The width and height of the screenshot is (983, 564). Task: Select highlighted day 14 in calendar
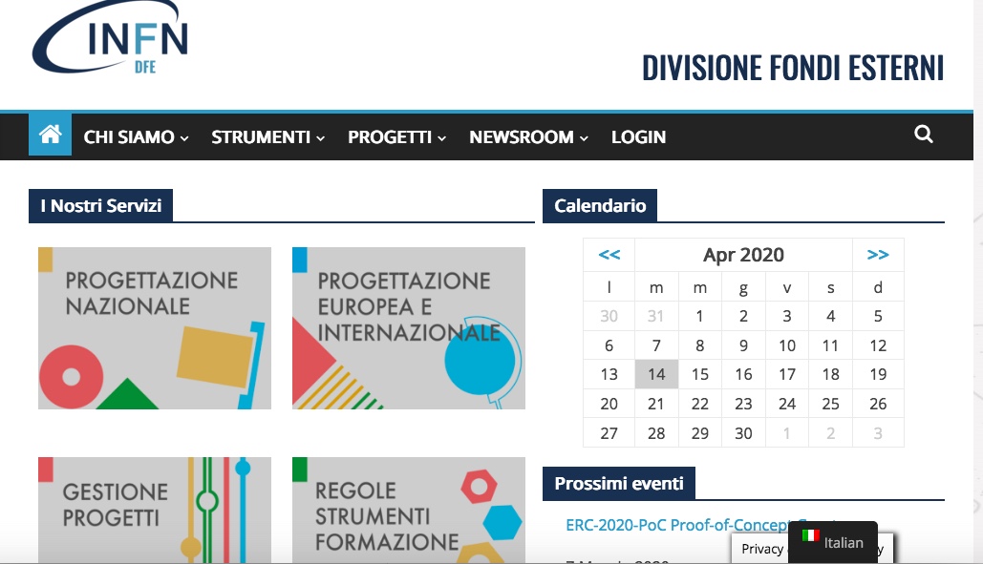656,375
